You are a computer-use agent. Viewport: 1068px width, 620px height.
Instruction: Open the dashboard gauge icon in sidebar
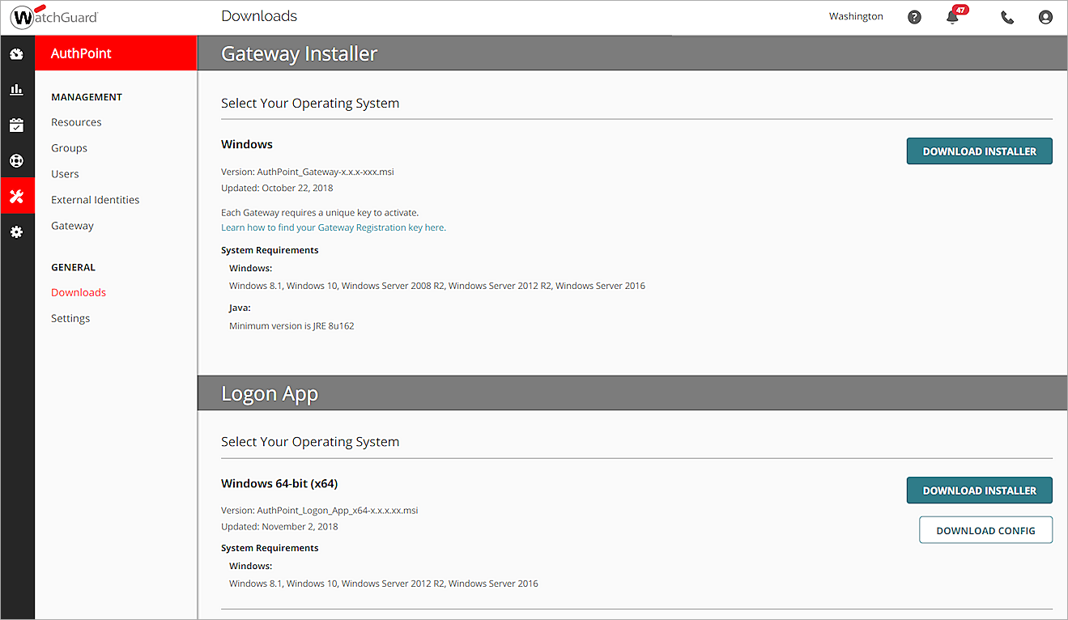(16, 54)
